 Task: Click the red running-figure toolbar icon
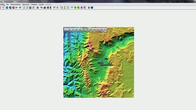pos(3,8)
